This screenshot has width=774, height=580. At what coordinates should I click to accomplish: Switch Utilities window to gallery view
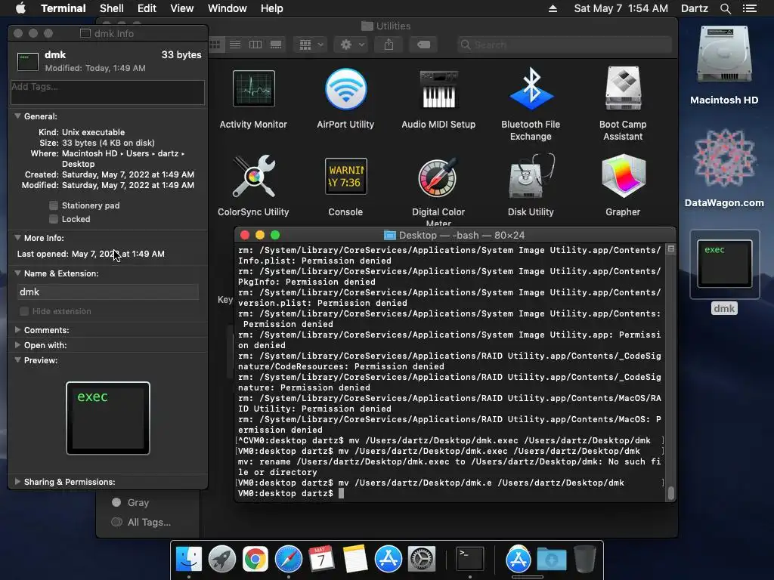coord(276,45)
